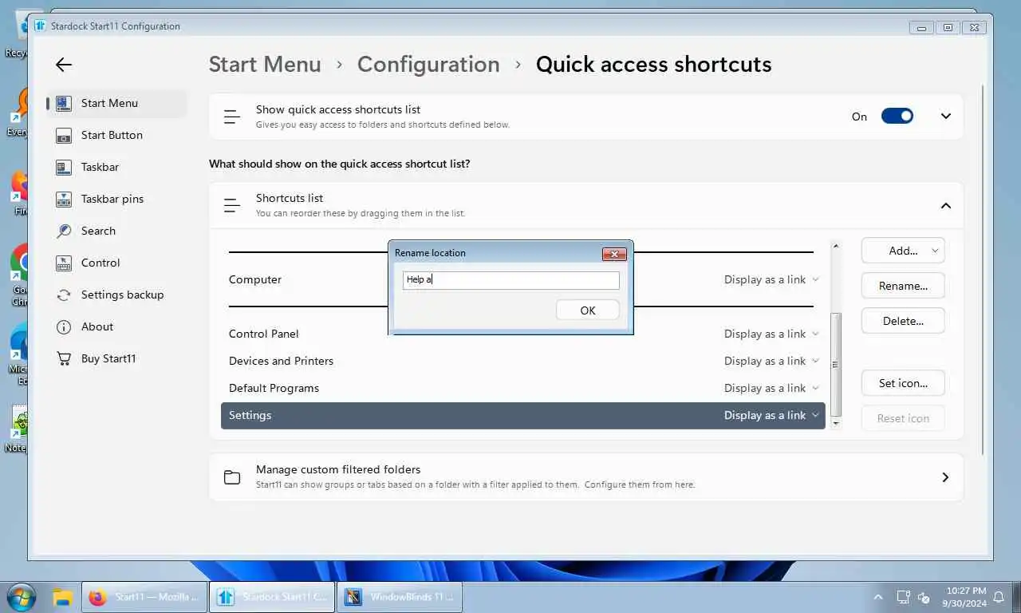
Task: Click the Taskbar pins sidebar icon
Action: click(65, 199)
